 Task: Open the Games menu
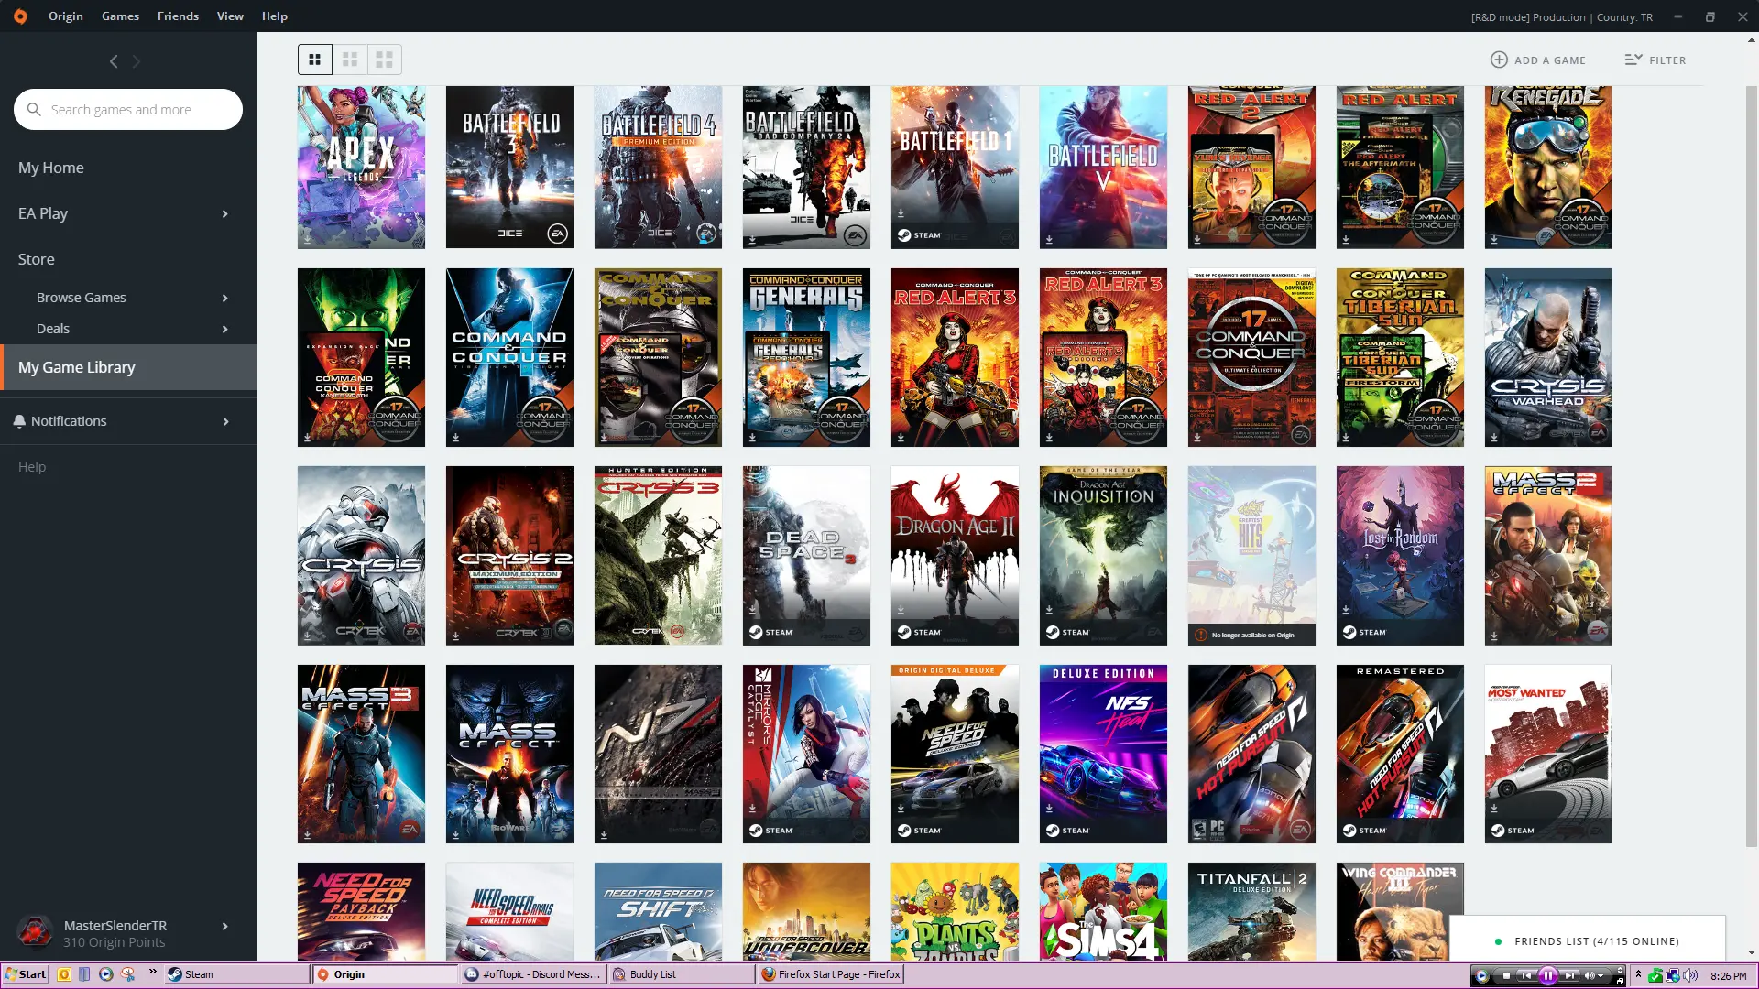[x=120, y=16]
